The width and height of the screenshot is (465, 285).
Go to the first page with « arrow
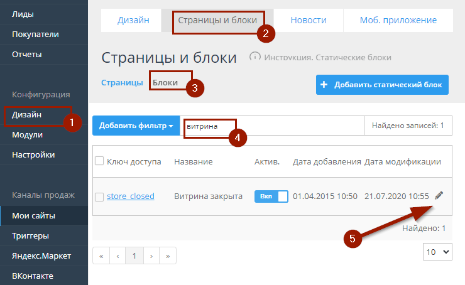(x=101, y=255)
